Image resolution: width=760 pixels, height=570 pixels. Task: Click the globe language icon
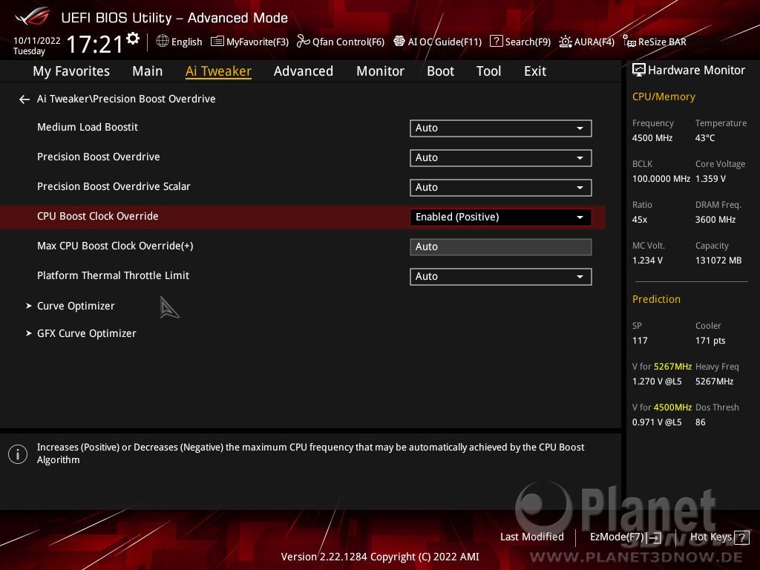(163, 42)
